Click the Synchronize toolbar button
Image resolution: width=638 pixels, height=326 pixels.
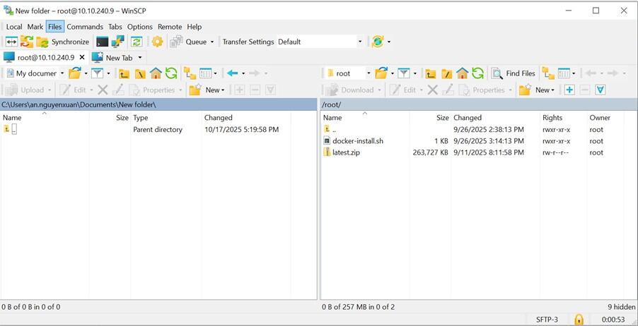pos(63,42)
